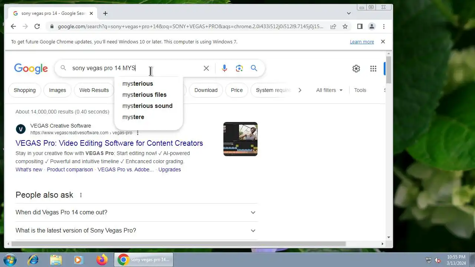The height and width of the screenshot is (267, 475).
Task: Launch Internet Explorer from taskbar
Action: tap(33, 260)
